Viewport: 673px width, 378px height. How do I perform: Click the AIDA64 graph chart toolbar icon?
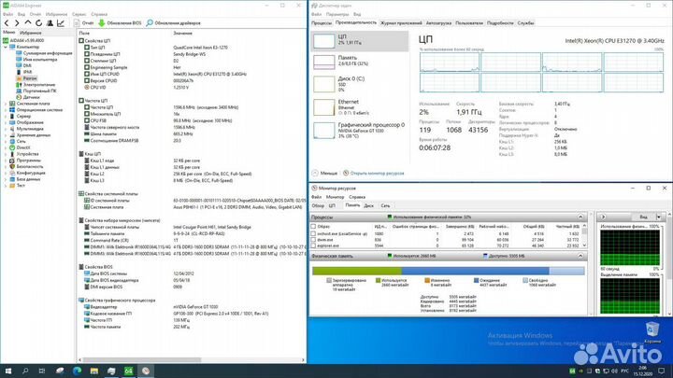[x=61, y=23]
